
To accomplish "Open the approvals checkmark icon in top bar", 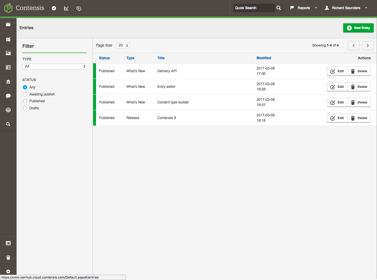I will 54,8.
